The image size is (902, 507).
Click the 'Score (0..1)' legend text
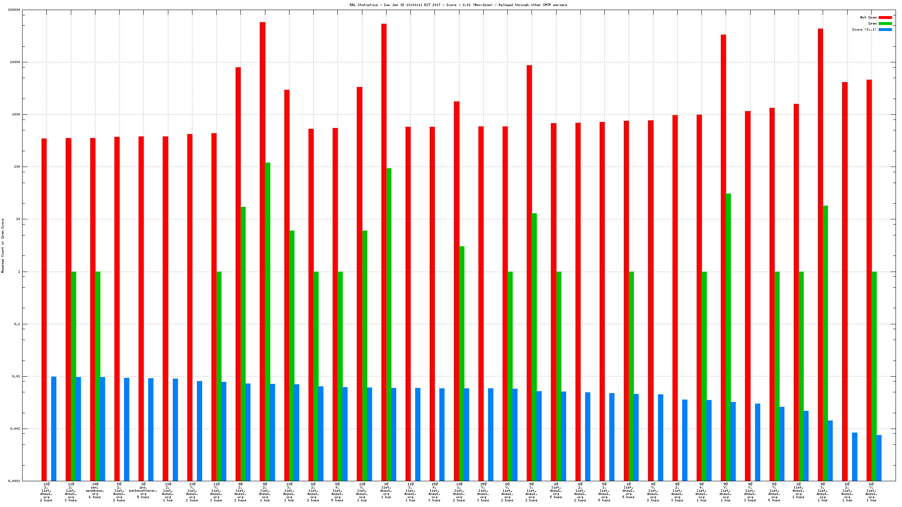click(864, 29)
